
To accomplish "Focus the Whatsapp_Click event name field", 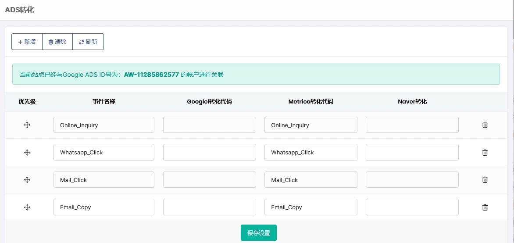I will tap(104, 153).
